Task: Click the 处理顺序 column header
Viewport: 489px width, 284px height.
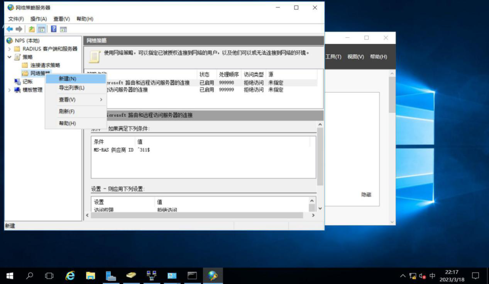Action: coord(229,74)
